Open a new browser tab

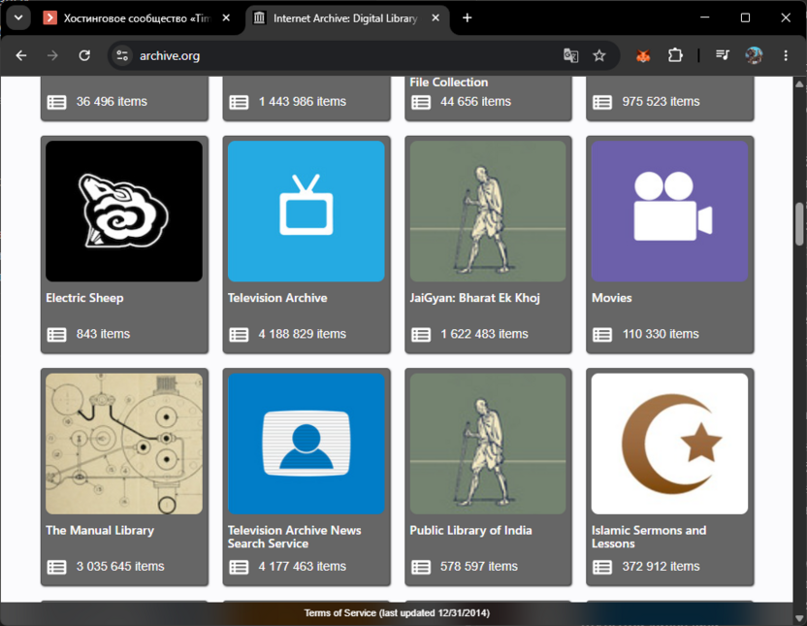[467, 18]
